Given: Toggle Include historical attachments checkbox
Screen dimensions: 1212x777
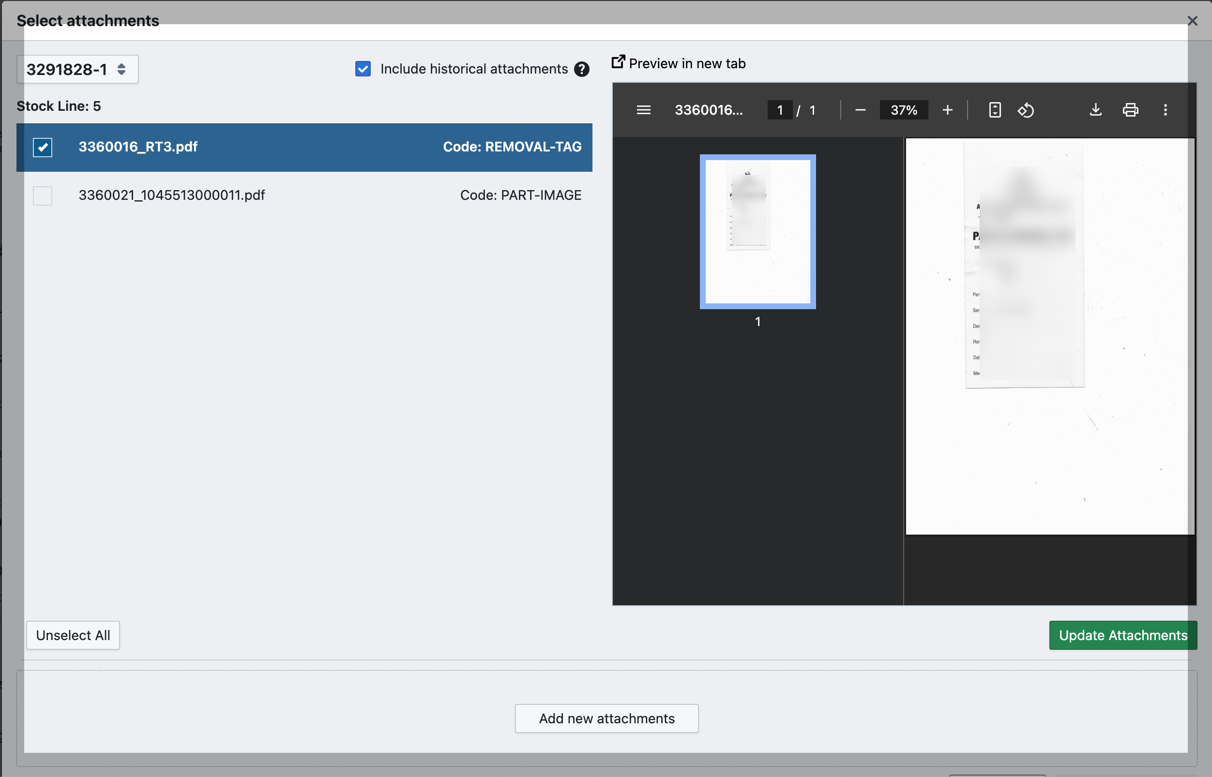Looking at the screenshot, I should pyautogui.click(x=363, y=69).
